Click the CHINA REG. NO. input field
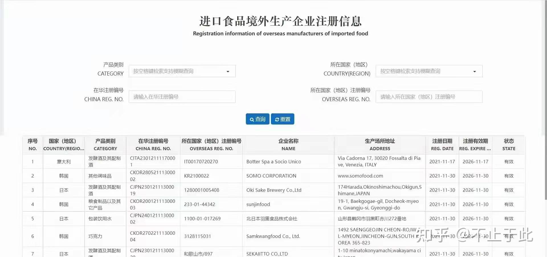This screenshot has height=257, width=547. (182, 97)
